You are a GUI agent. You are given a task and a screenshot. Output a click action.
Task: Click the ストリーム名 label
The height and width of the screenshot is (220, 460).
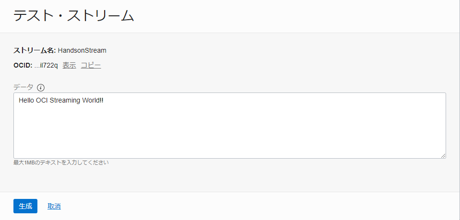coord(35,50)
